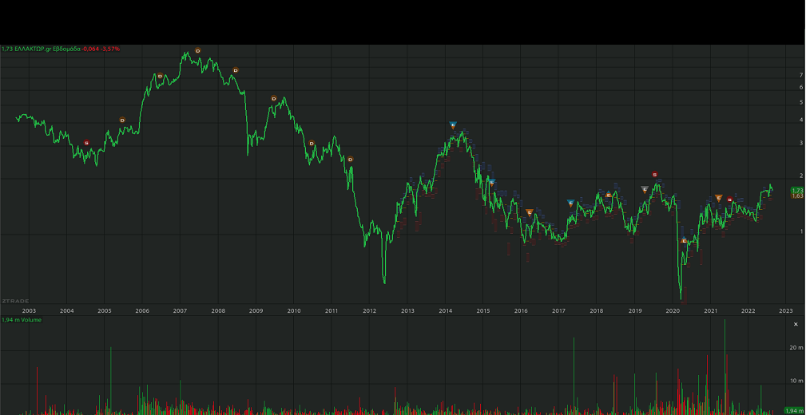Open the red S marker above 2019 peak
This screenshot has width=806, height=415.
pyautogui.click(x=654, y=175)
